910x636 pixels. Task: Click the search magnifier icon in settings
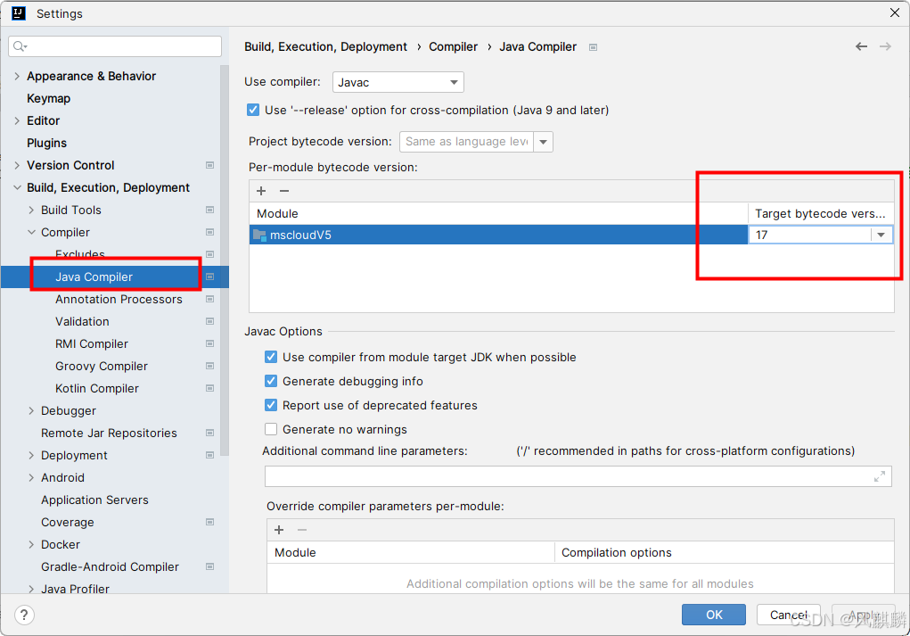(20, 46)
